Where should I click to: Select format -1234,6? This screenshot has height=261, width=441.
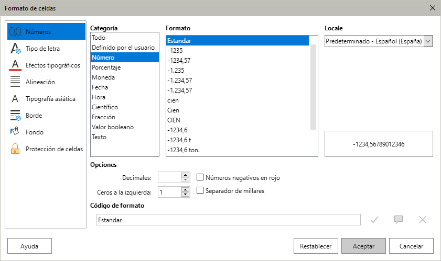pyautogui.click(x=238, y=130)
